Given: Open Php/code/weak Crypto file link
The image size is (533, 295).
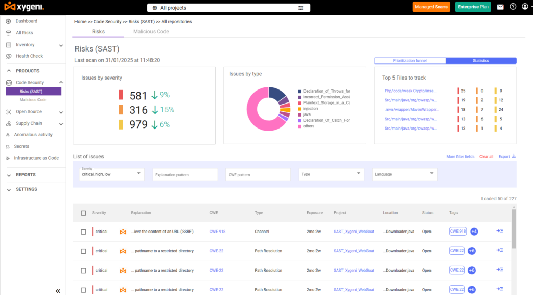Looking at the screenshot, I should tap(410, 91).
